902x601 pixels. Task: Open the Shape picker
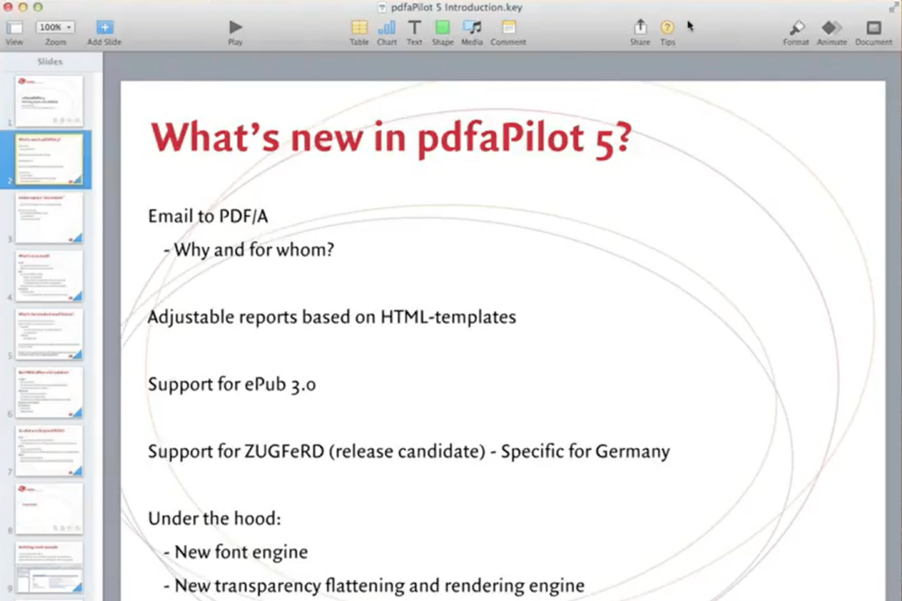point(442,27)
